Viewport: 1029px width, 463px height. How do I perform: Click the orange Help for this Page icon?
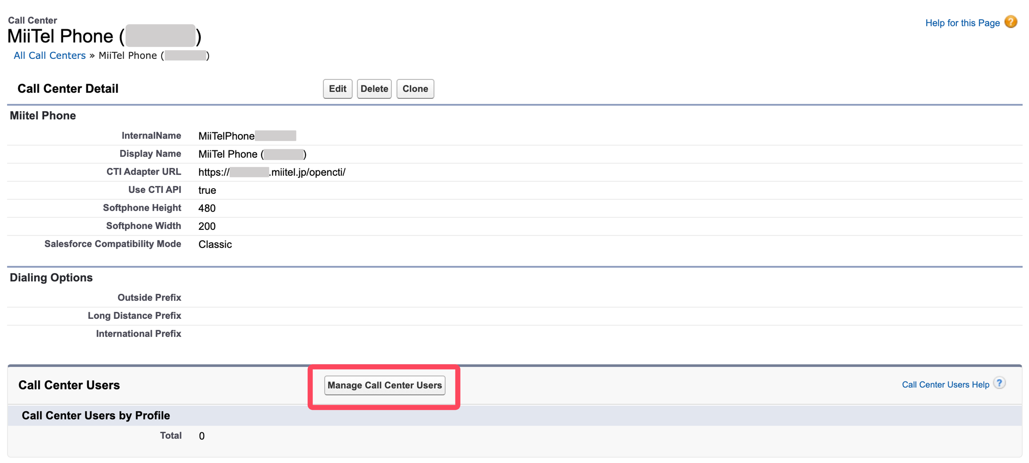point(1011,22)
